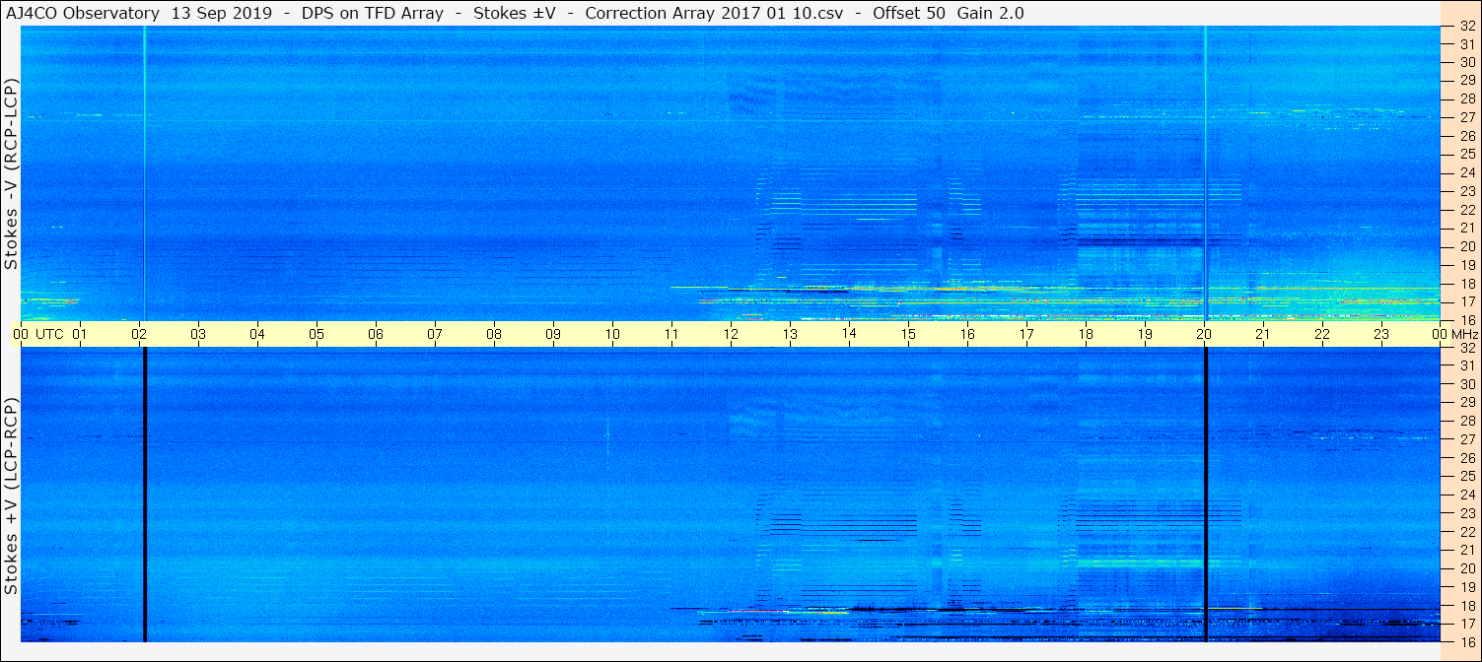Click the 'UTC' label on time axis
Viewport: 1482px width, 662px height.
tap(49, 334)
